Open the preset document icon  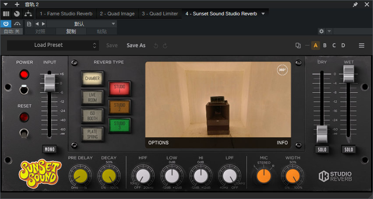click(x=29, y=24)
